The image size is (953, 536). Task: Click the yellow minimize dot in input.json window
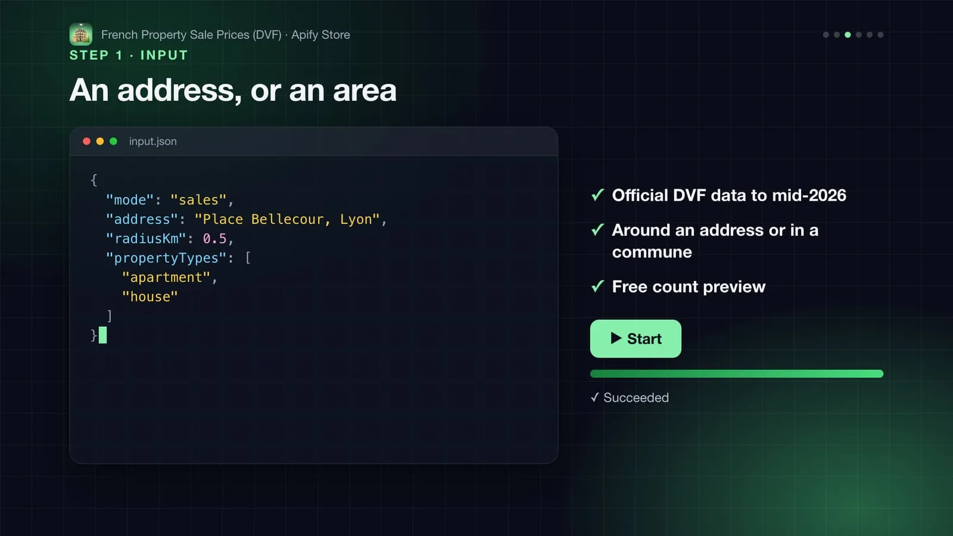(x=100, y=141)
